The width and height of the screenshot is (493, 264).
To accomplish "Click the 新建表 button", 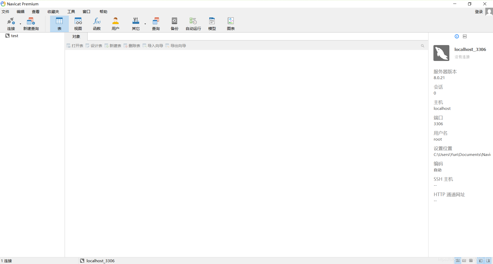I will [113, 46].
